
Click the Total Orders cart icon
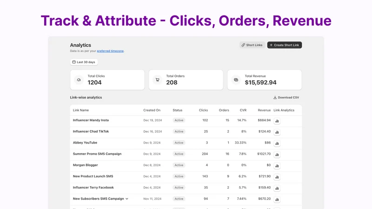[157, 80]
